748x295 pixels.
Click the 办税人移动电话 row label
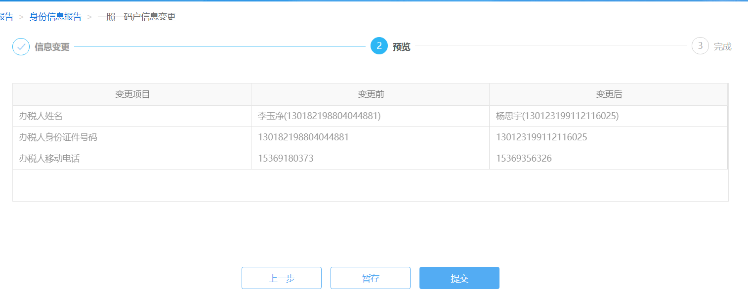pyautogui.click(x=49, y=159)
